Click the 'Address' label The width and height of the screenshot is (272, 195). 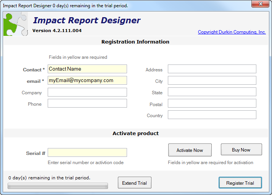click(x=154, y=70)
